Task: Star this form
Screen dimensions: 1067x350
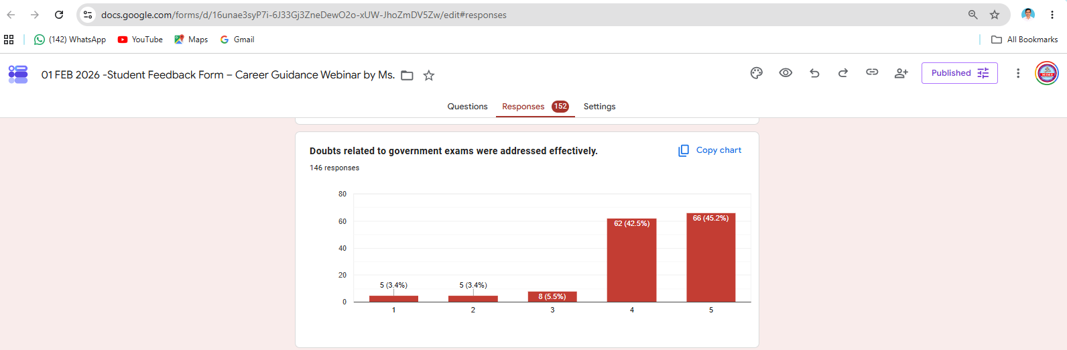Action: pos(429,76)
